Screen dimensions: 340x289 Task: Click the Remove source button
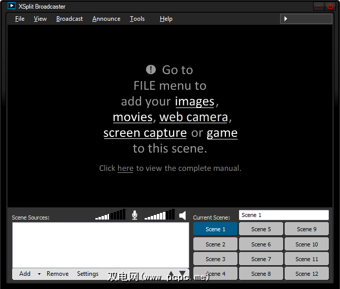pos(57,274)
